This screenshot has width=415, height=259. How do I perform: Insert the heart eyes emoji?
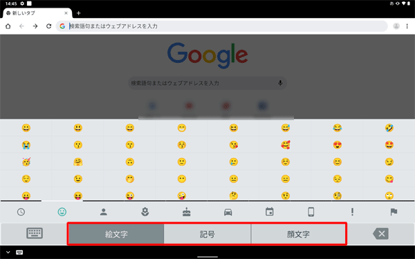point(338,145)
